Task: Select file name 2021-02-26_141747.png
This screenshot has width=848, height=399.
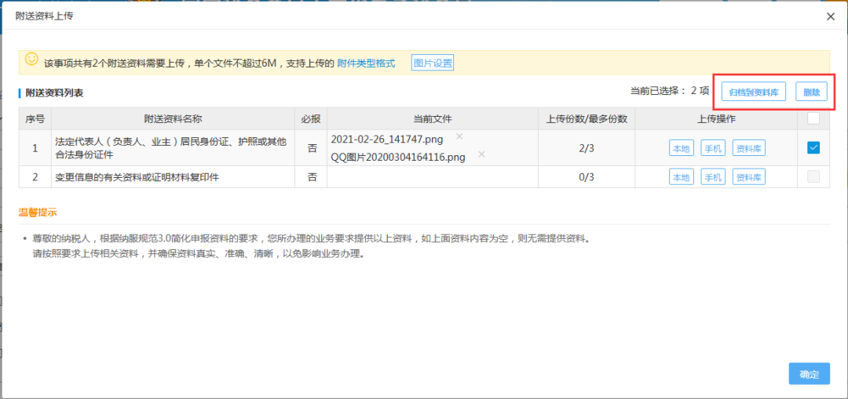Action: click(x=386, y=140)
